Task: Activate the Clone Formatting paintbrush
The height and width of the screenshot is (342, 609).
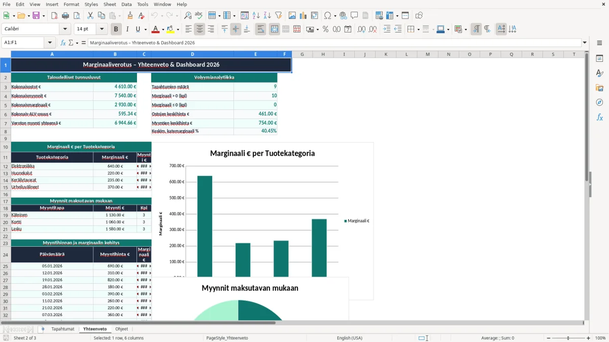Action: coord(130,16)
